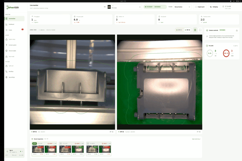The width and height of the screenshot is (242, 161).
Task: Click the New model sidebar icon
Action: pyautogui.click(x=6, y=57)
